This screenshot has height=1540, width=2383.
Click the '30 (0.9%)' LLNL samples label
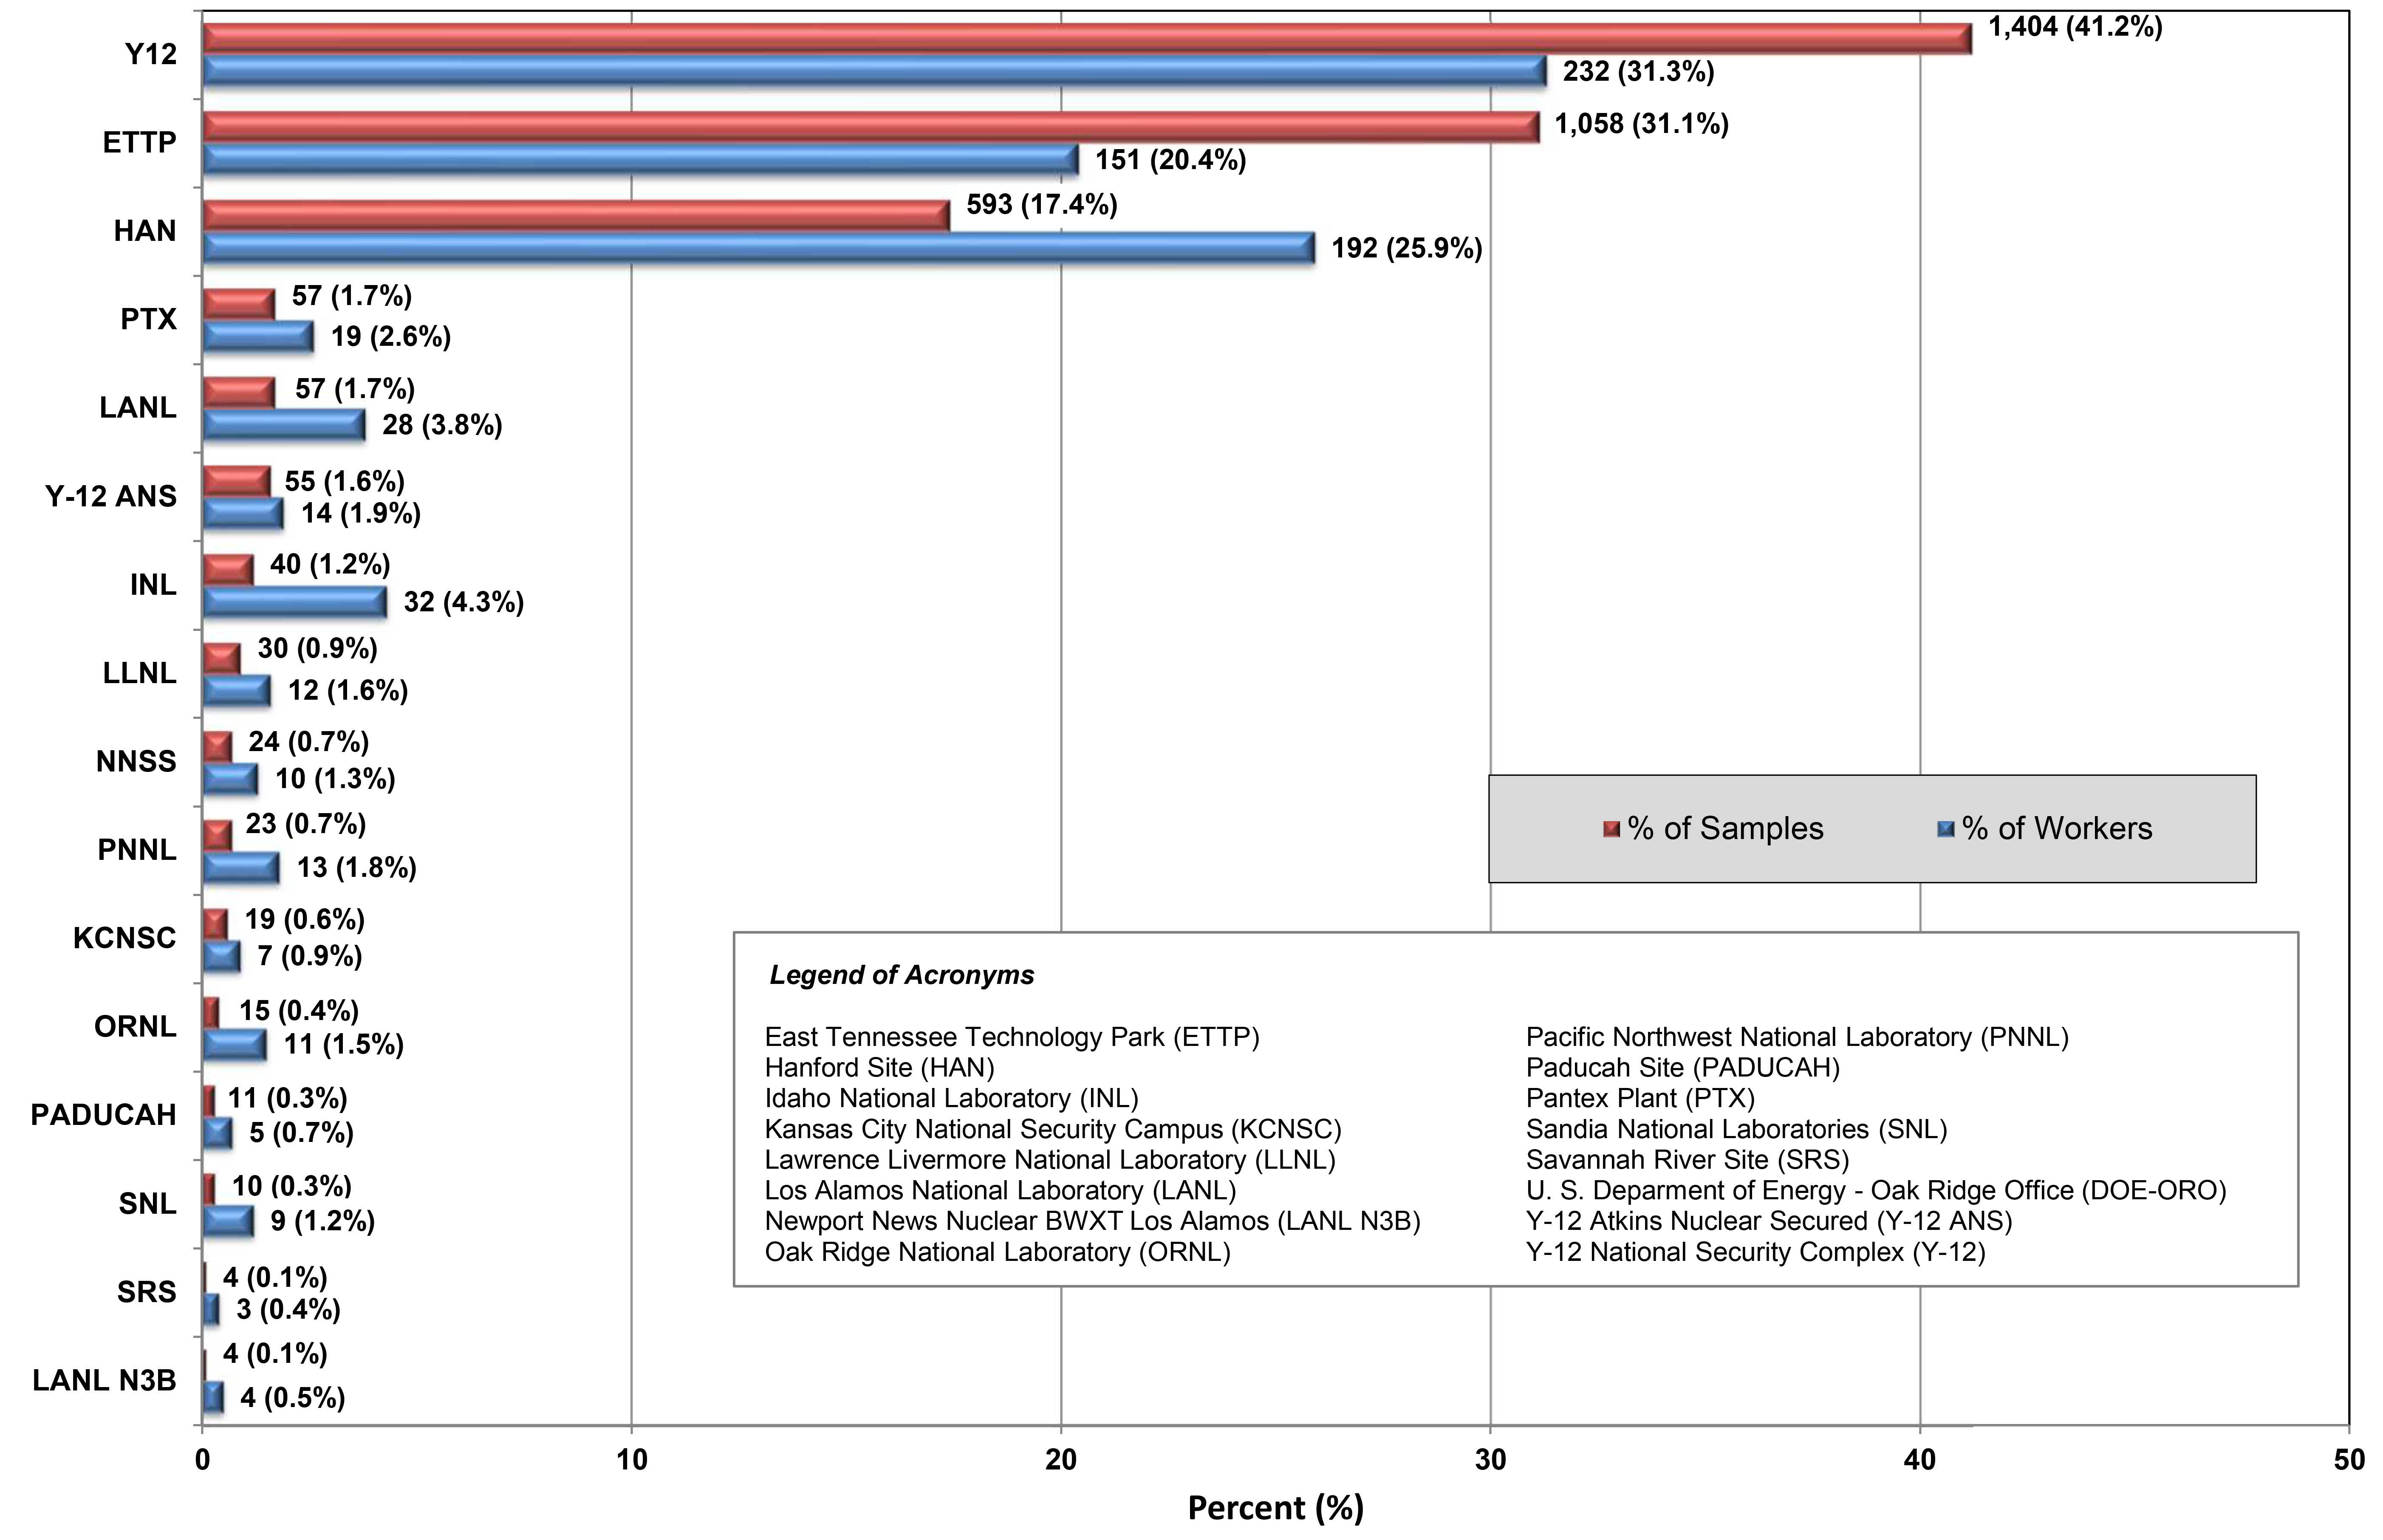click(318, 649)
